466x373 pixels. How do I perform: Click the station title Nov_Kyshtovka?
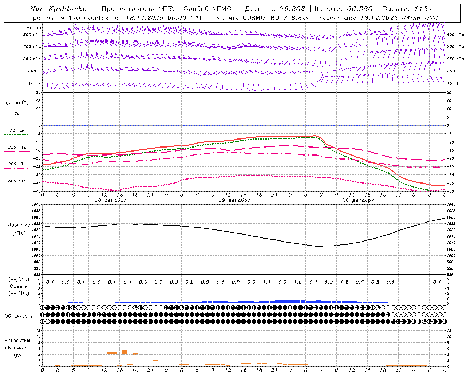(x=59, y=9)
